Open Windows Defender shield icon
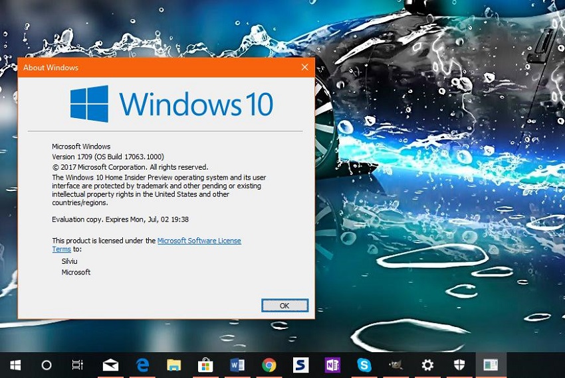 459,365
